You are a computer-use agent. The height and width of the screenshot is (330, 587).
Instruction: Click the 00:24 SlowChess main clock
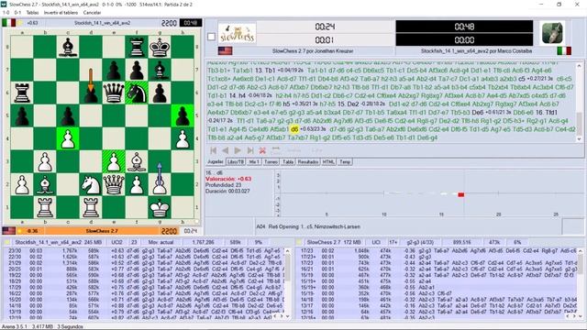point(325,27)
